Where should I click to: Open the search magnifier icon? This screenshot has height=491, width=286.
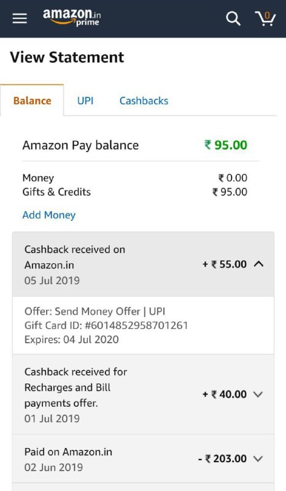[x=233, y=19]
